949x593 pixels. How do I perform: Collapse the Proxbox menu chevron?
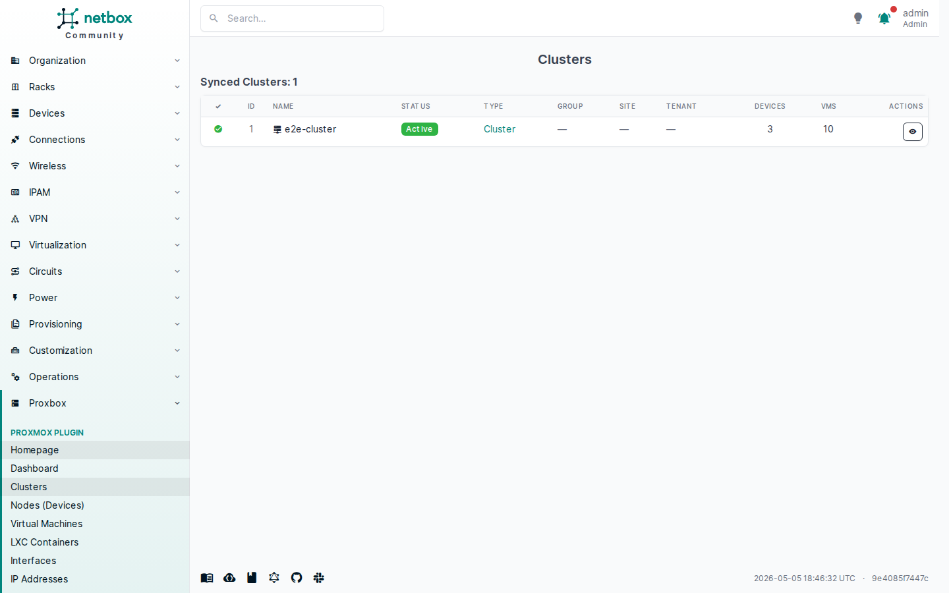[177, 403]
